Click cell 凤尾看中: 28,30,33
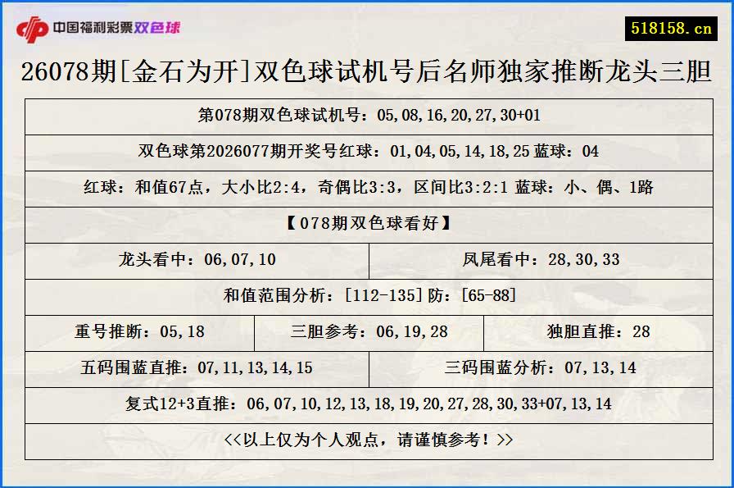Screen dimensions: 734x488 coord(541,261)
